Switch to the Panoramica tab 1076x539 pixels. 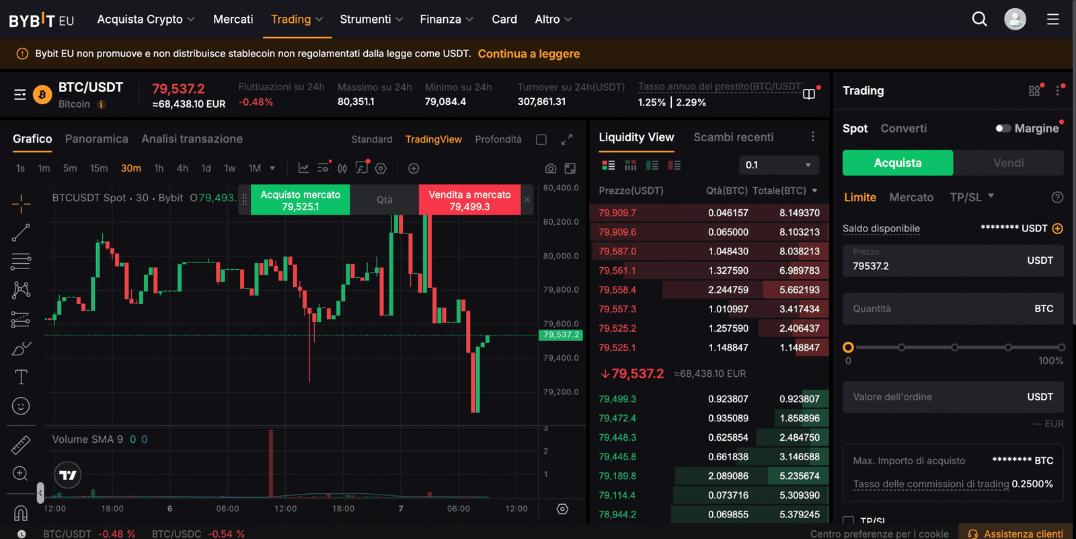96,139
